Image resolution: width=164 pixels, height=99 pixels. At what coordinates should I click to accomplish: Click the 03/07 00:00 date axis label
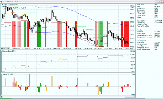pos(26,48)
